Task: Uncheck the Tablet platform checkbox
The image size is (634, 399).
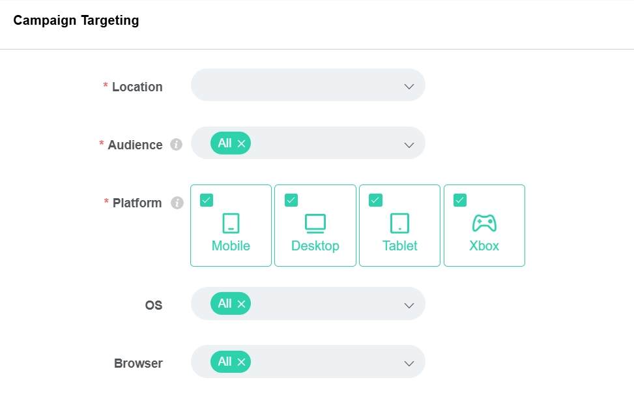Action: click(375, 200)
